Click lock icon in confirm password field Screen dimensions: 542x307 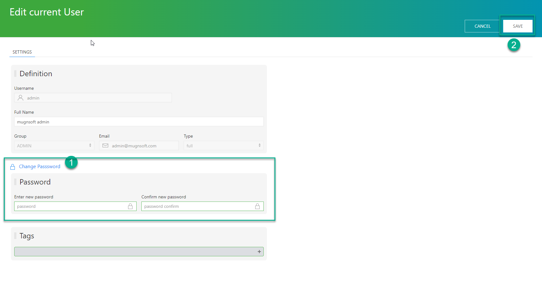tap(257, 206)
